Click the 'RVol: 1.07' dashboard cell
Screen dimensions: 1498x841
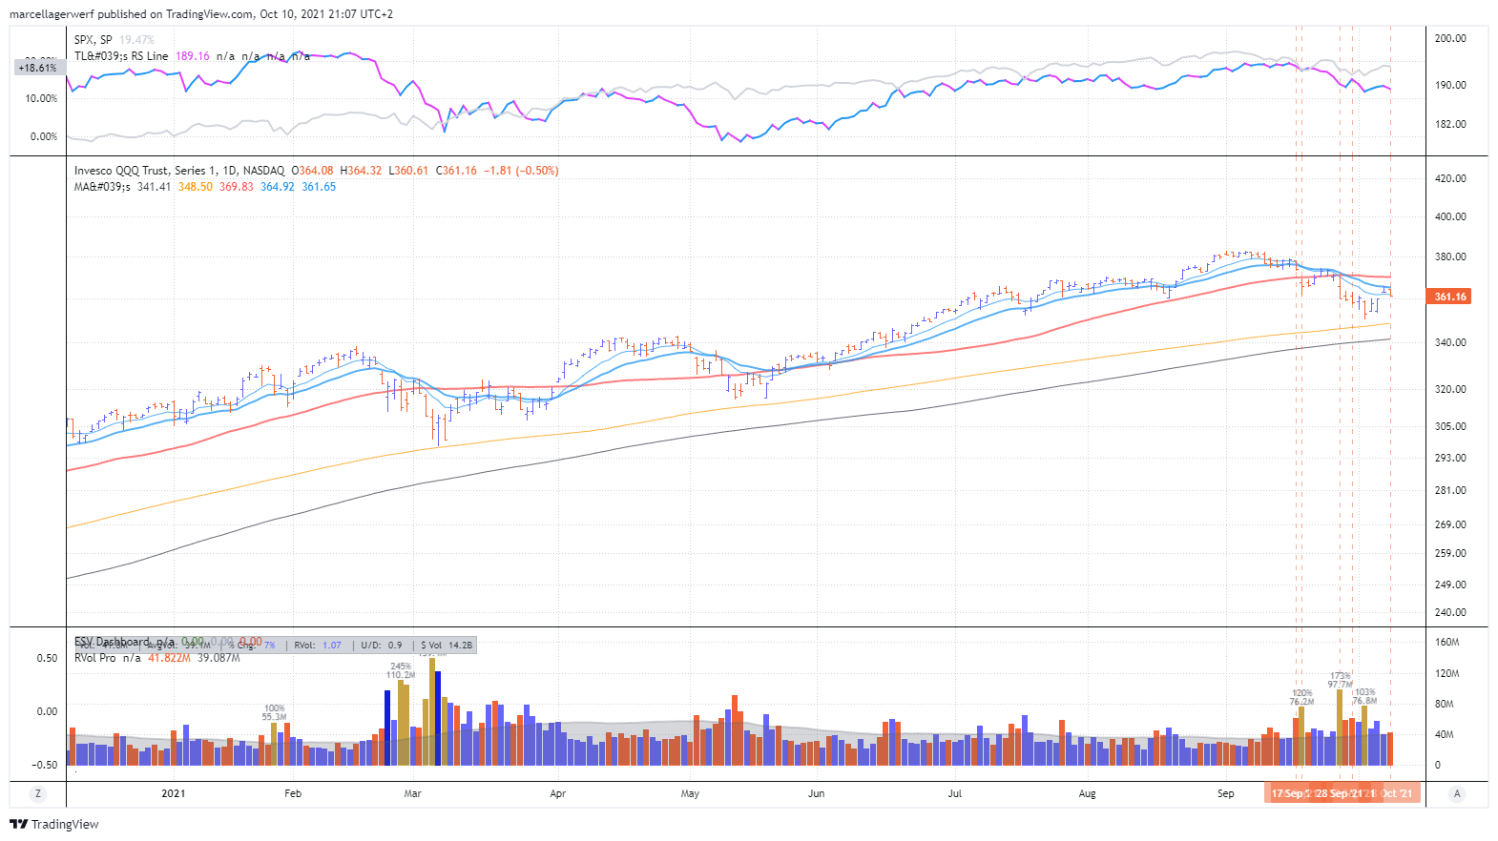pos(318,646)
